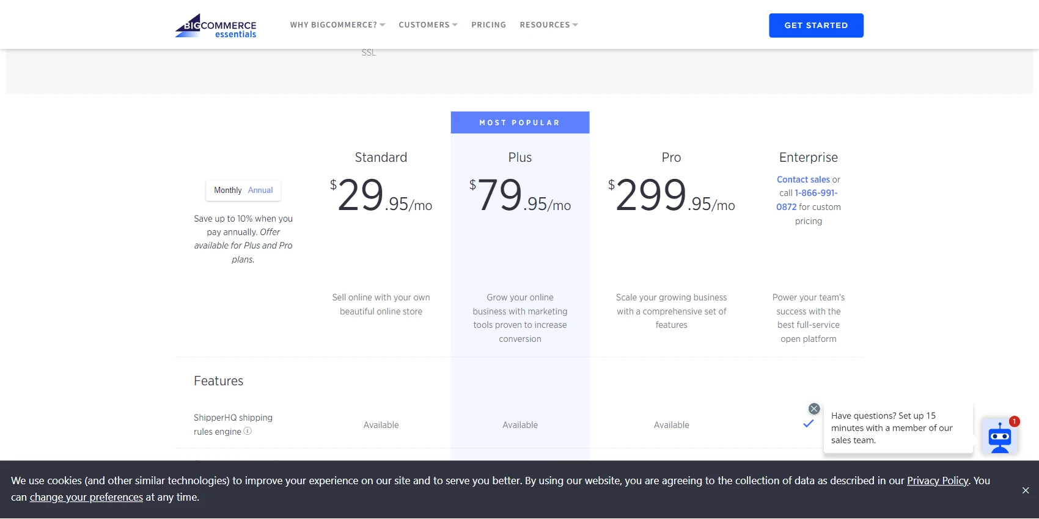Close the cookie consent banner
Screen dimensions: 1039x519
coord(1026,490)
